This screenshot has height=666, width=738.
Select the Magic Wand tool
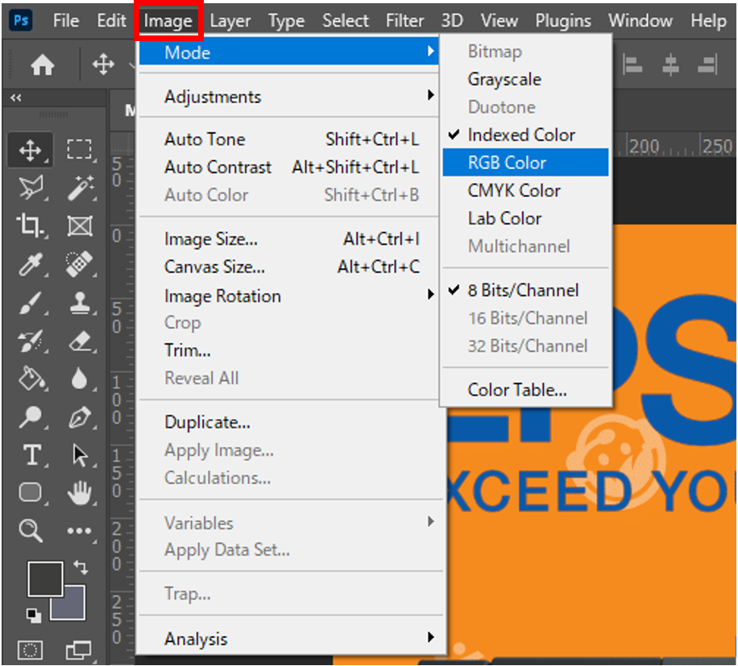coord(79,188)
